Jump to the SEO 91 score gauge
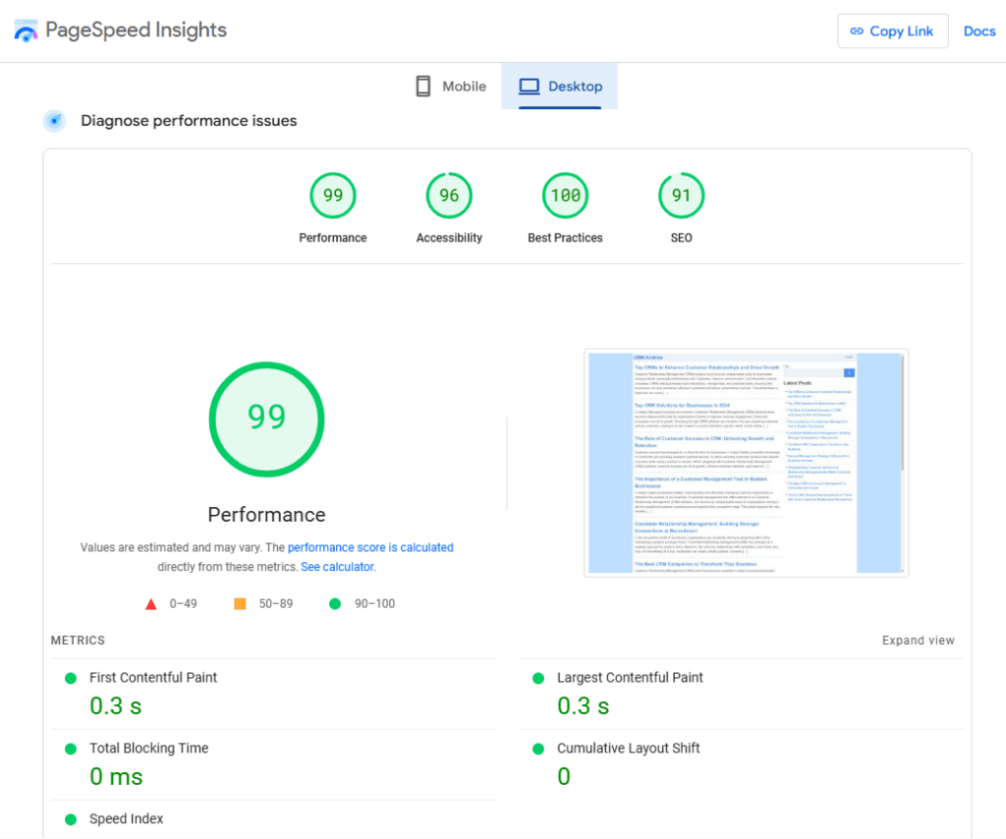Screen dimensions: 1006x839 [682, 195]
